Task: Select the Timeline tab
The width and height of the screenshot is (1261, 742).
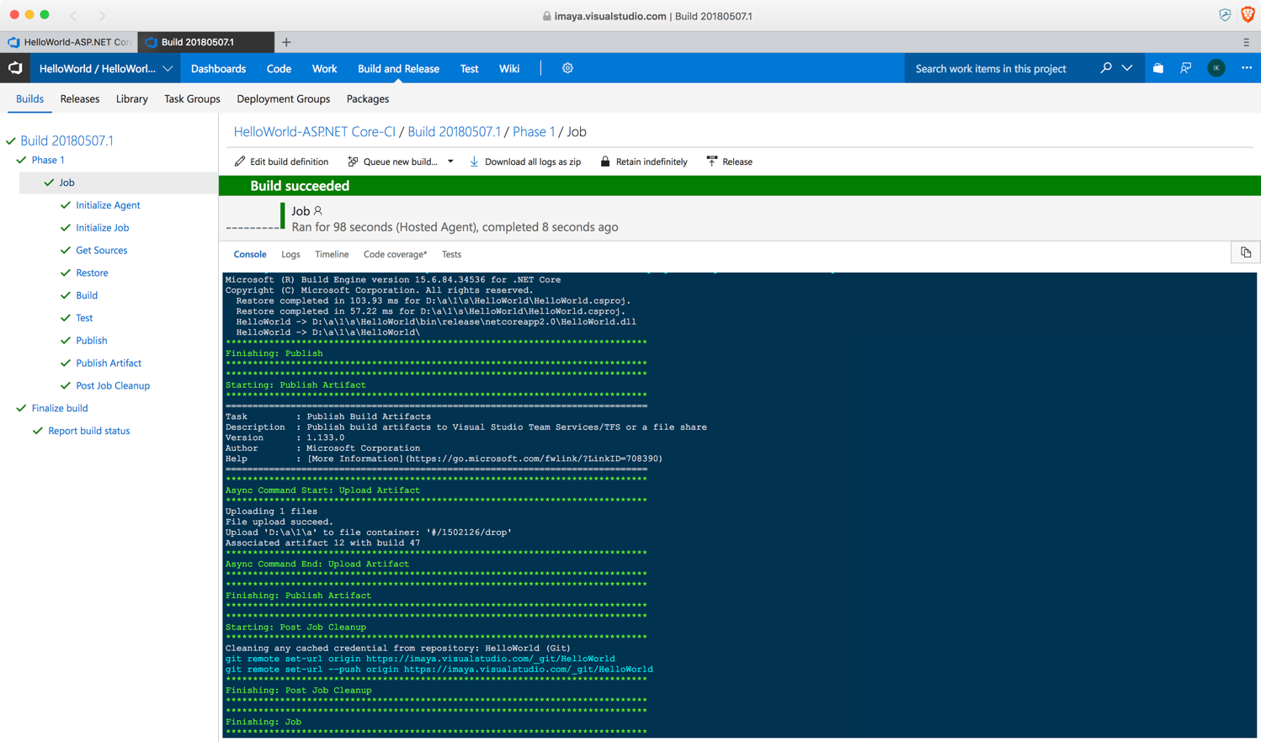Action: pyautogui.click(x=332, y=254)
